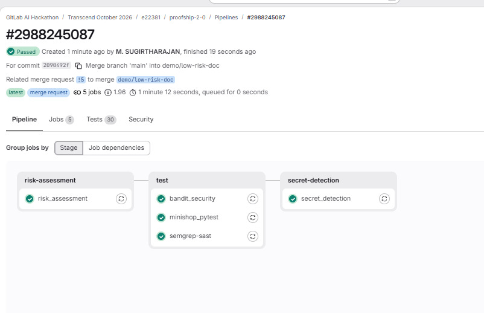This screenshot has width=484, height=313.
Task: Click the Passed status badge
Action: (x=22, y=51)
